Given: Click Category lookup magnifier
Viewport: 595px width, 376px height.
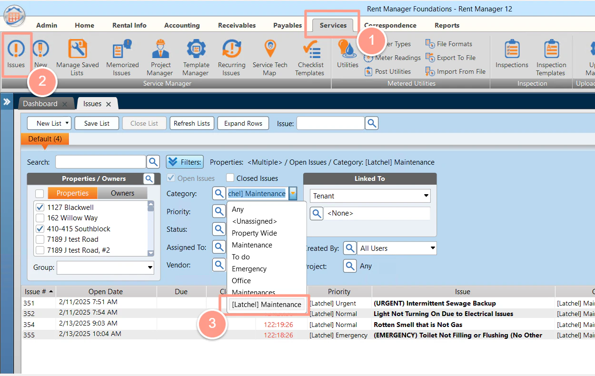Looking at the screenshot, I should pos(219,193).
